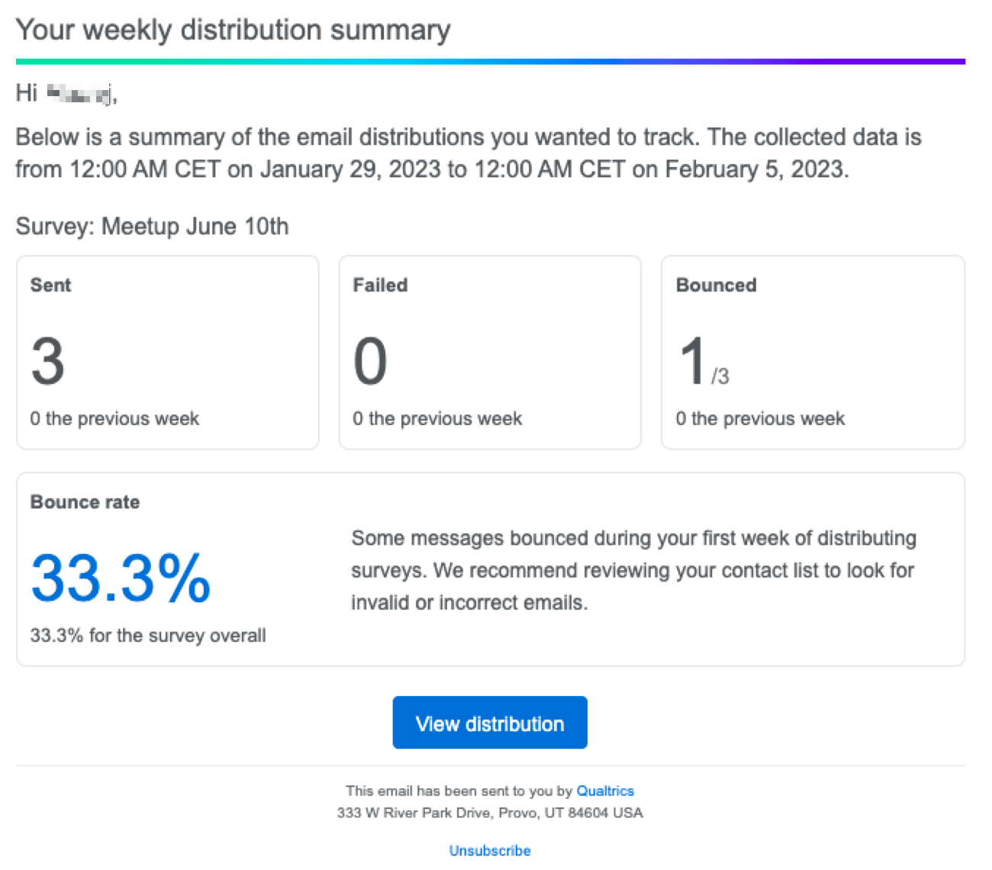Viewport: 992px width, 870px height.
Task: Select the Failed statistics card
Action: [x=489, y=352]
